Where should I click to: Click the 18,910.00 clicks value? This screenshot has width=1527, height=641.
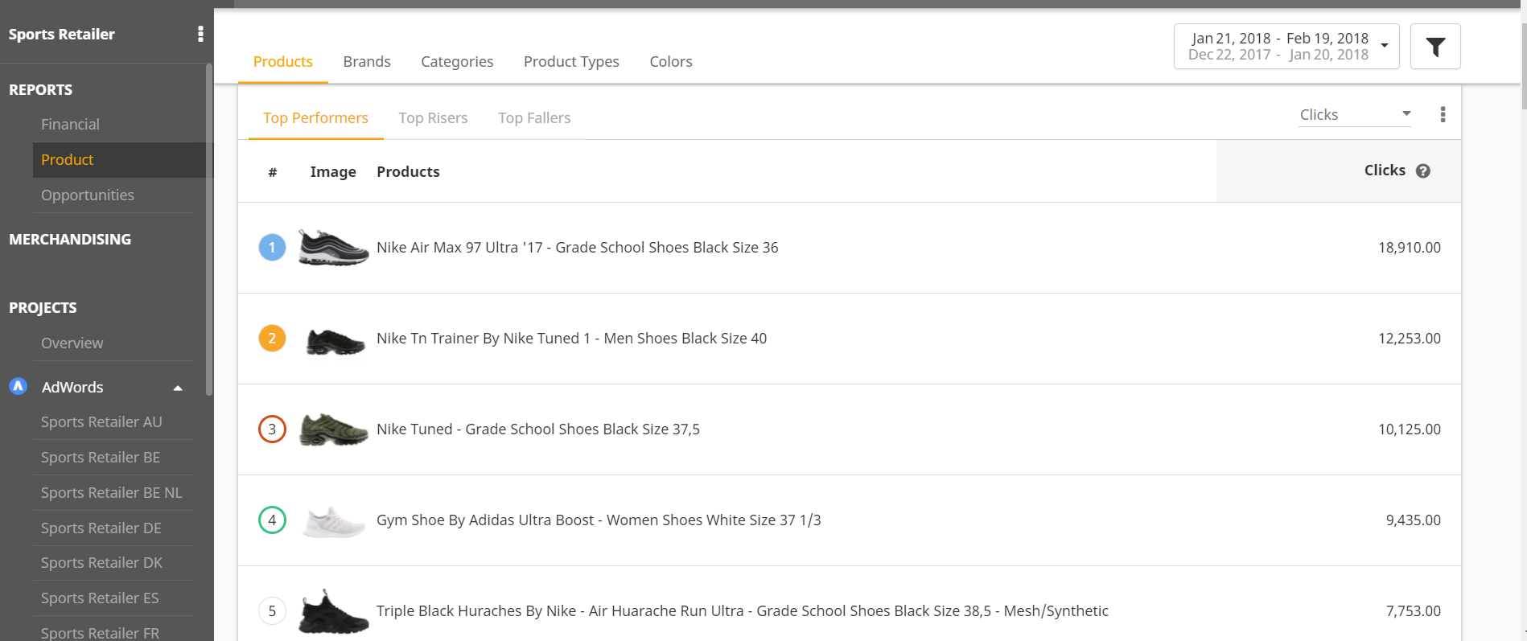click(x=1410, y=248)
